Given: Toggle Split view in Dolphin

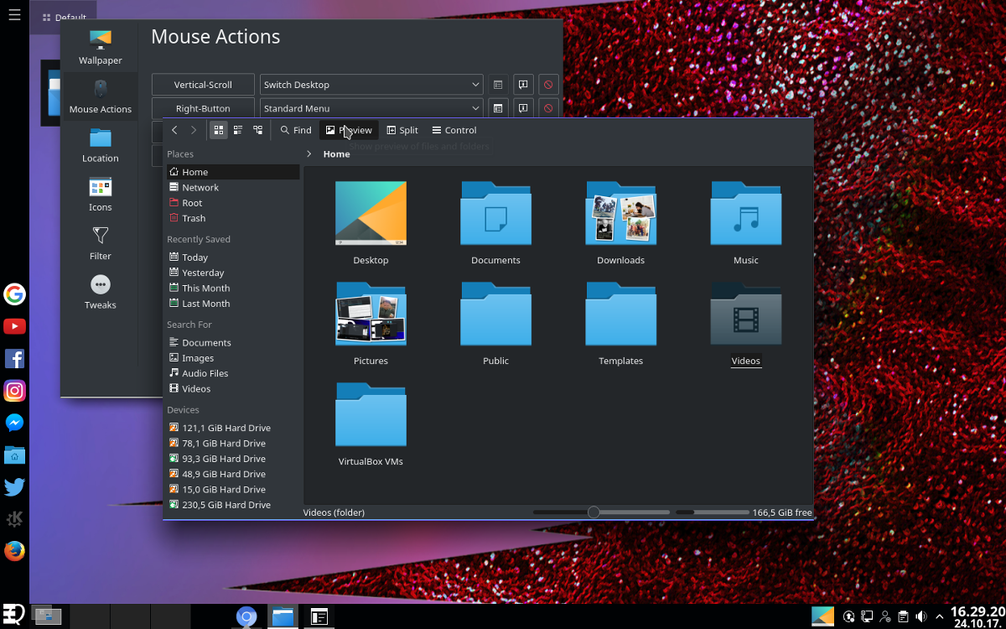Looking at the screenshot, I should 402,130.
